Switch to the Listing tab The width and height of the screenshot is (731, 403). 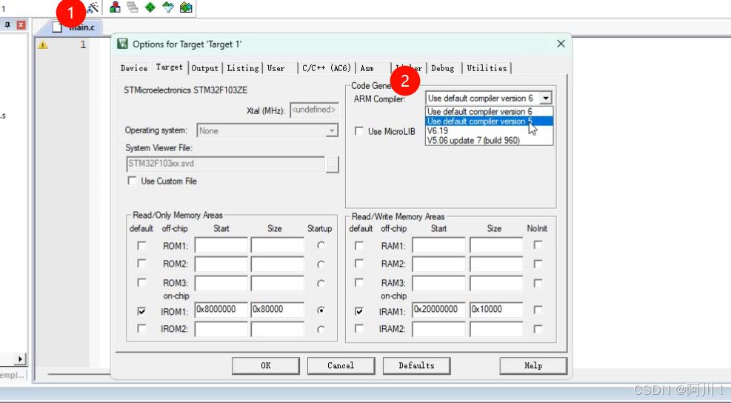[243, 68]
